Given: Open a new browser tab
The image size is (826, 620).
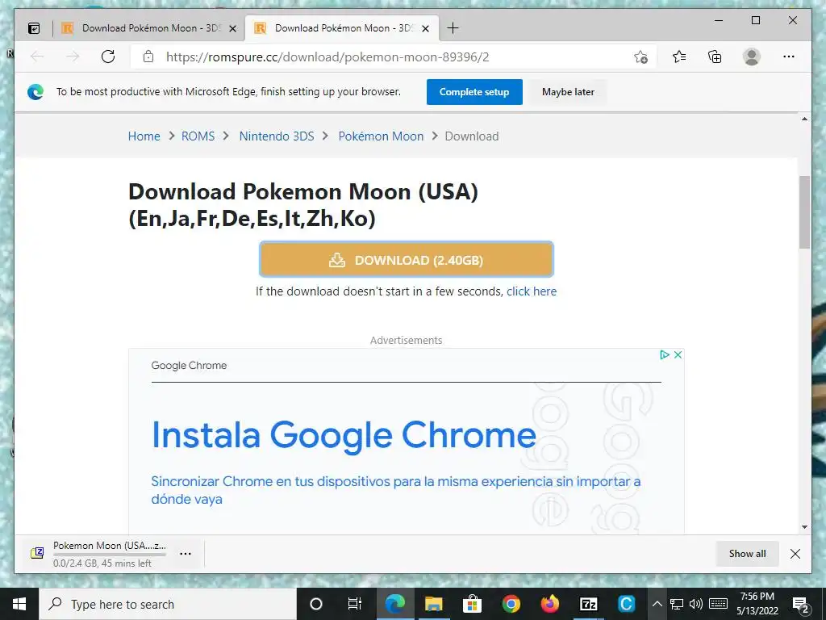Looking at the screenshot, I should click(453, 28).
